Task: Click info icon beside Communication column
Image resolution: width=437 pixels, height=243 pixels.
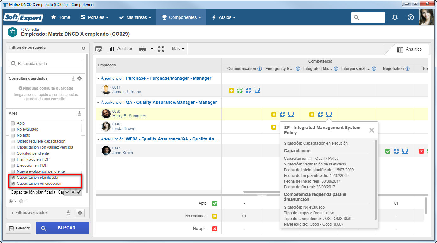Action: 260,69
